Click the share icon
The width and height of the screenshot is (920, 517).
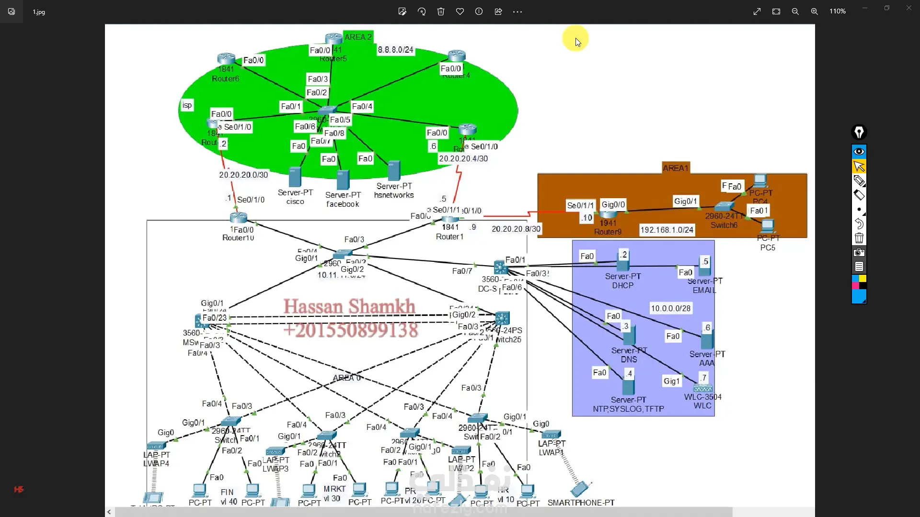pyautogui.click(x=498, y=11)
